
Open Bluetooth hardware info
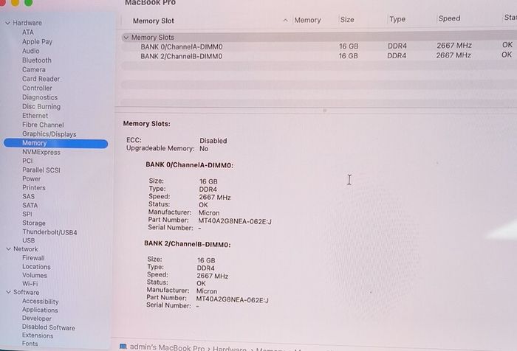coord(37,60)
